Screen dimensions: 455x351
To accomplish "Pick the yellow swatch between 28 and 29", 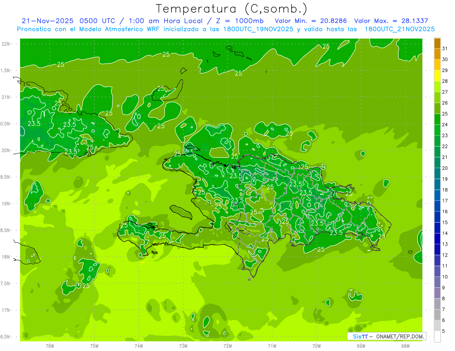I will tap(437, 76).
